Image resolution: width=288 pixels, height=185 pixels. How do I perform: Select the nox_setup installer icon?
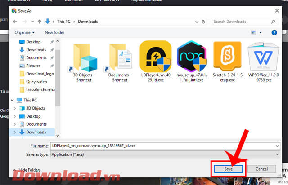[x=191, y=56]
